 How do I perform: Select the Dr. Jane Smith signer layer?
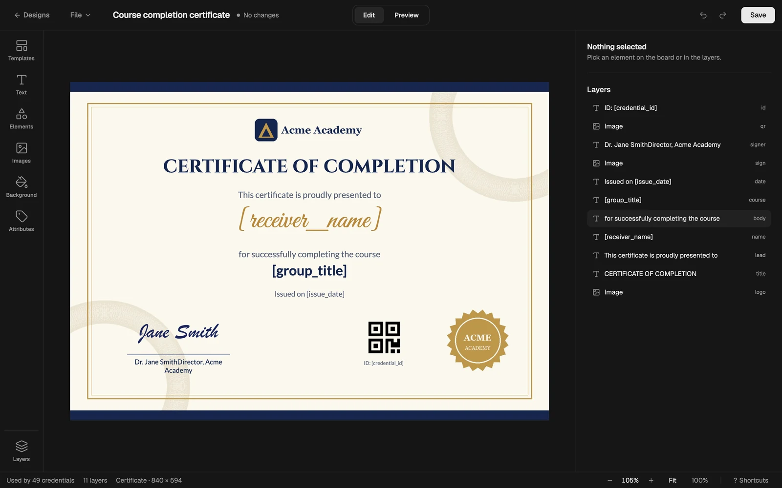(x=679, y=145)
